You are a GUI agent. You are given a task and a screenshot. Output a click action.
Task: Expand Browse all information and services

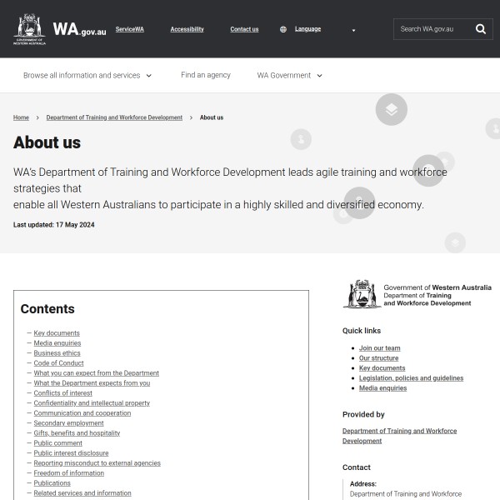[87, 75]
